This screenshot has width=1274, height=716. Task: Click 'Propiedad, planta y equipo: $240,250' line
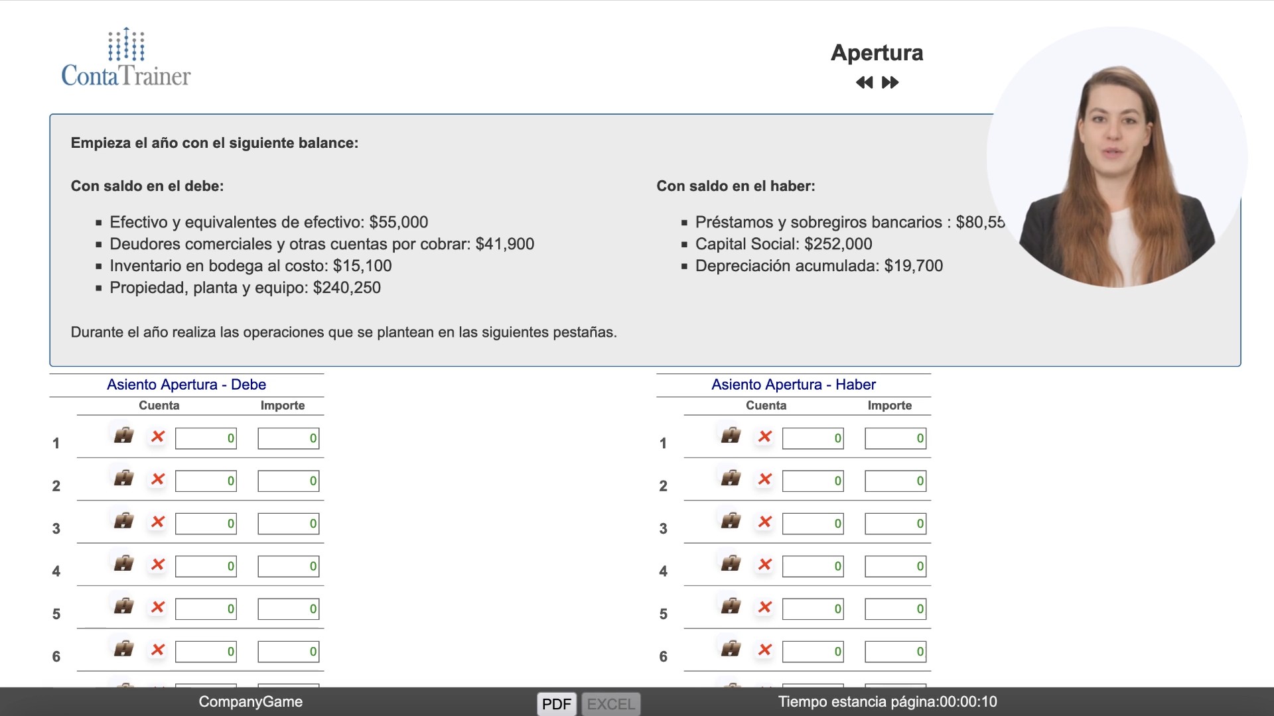click(246, 288)
